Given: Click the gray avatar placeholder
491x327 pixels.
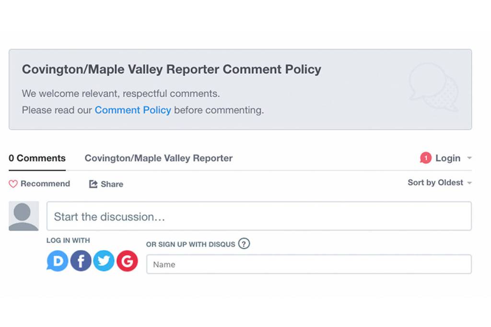Looking at the screenshot, I should 23,216.
